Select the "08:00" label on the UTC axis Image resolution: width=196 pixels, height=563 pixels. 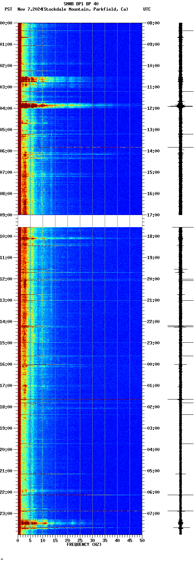point(153,23)
